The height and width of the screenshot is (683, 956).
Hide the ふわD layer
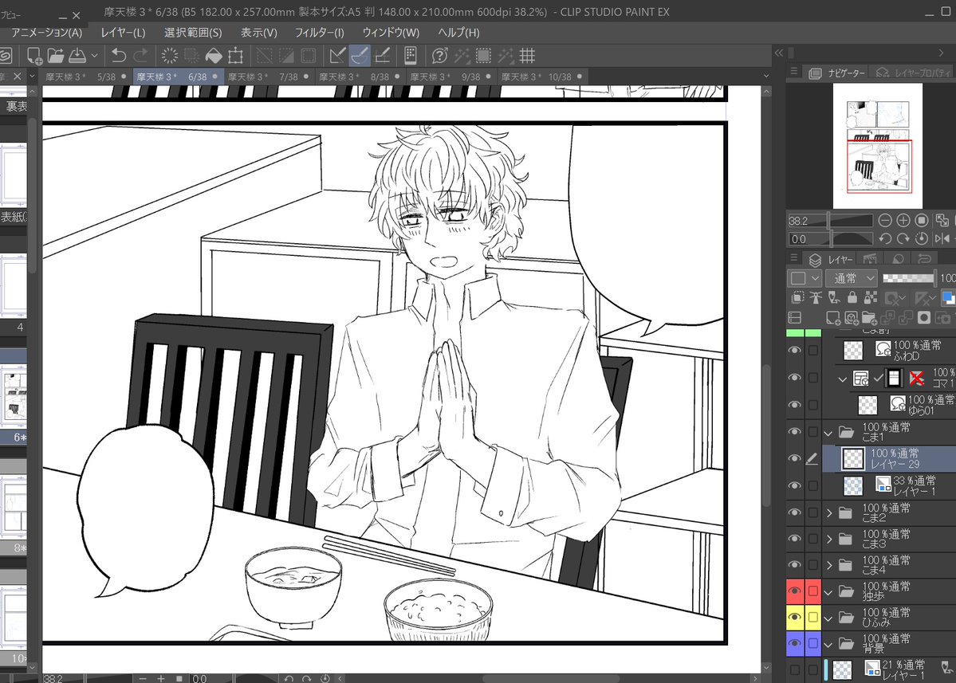[794, 351]
